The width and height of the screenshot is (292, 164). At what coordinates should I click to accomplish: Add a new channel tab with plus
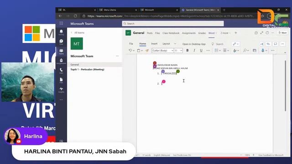236,33
